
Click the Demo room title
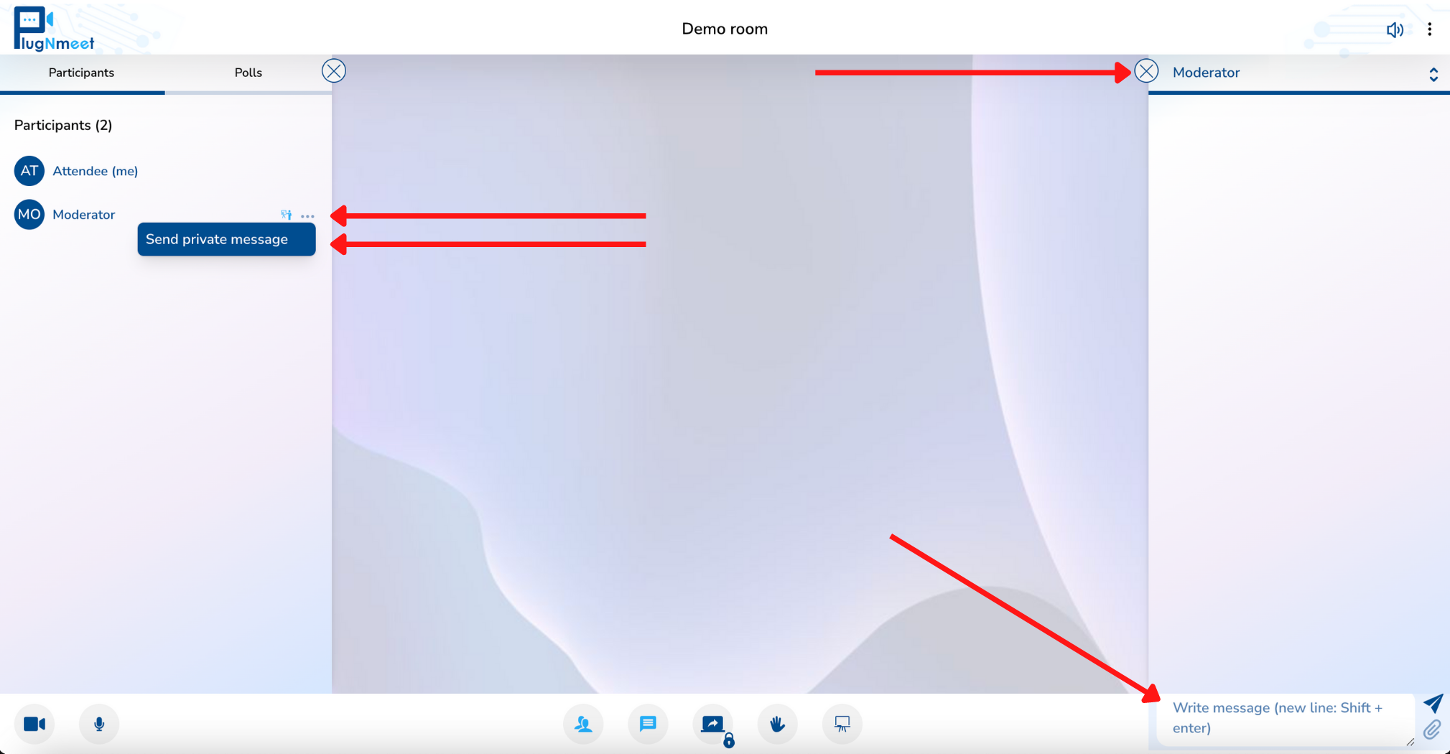(725, 29)
